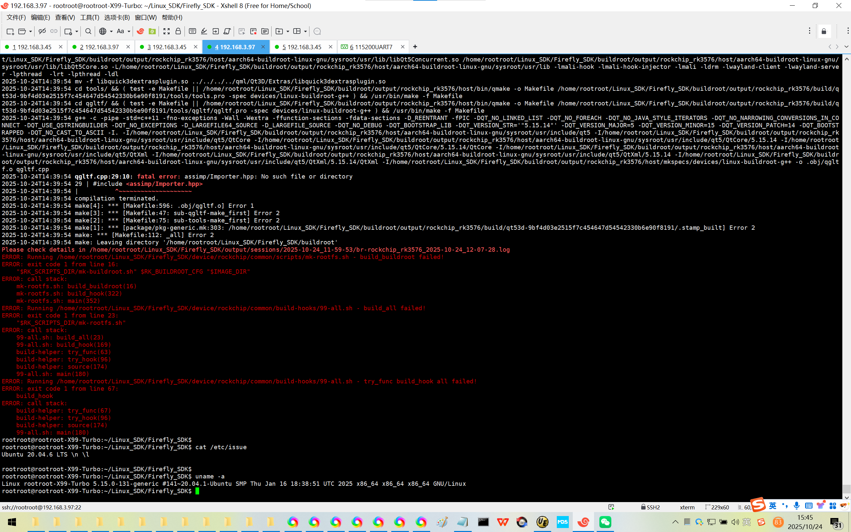Add a new tab with plus button
The width and height of the screenshot is (851, 532).
pos(415,47)
